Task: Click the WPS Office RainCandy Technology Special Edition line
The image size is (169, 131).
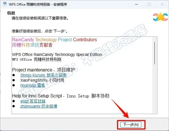Action: (x=57, y=54)
